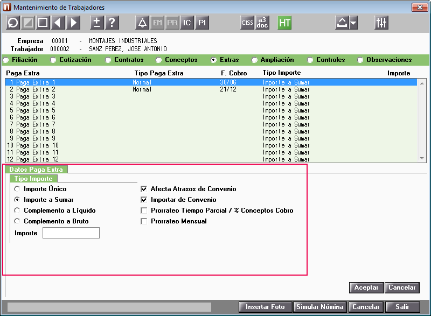The height and width of the screenshot is (316, 431).
Task: Click the PR toolbar icon
Action: (x=172, y=23)
